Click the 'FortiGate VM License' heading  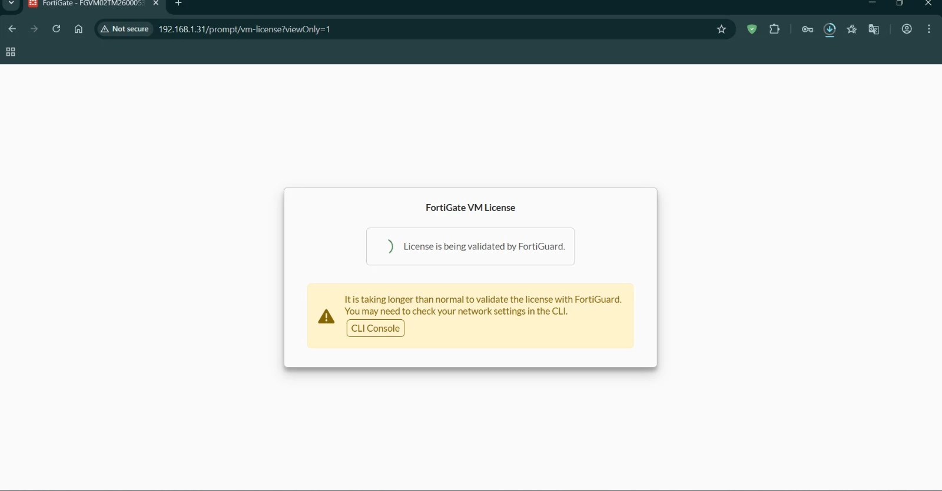pos(470,208)
